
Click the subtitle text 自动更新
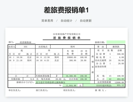pos(86,21)
